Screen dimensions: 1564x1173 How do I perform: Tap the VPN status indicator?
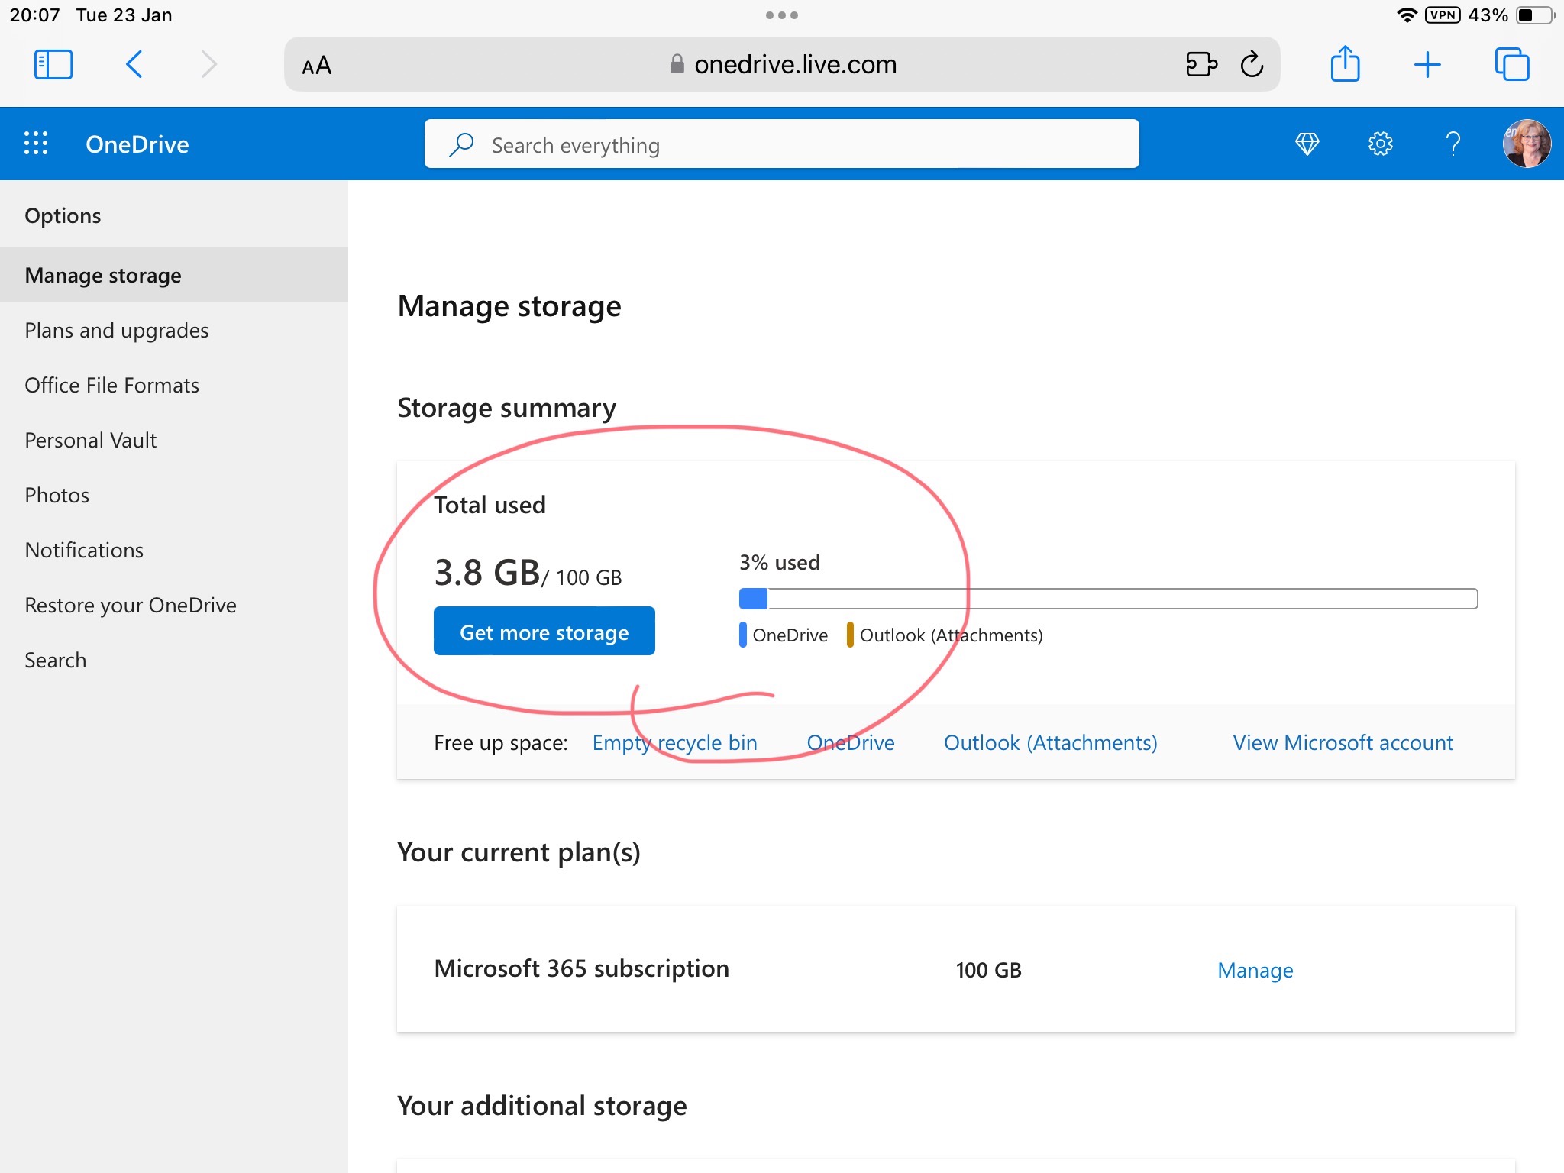pos(1443,15)
